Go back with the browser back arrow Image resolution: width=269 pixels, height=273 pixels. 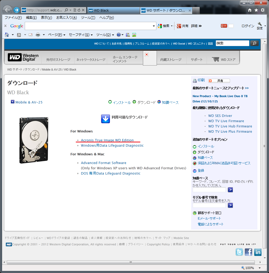tap(7, 10)
